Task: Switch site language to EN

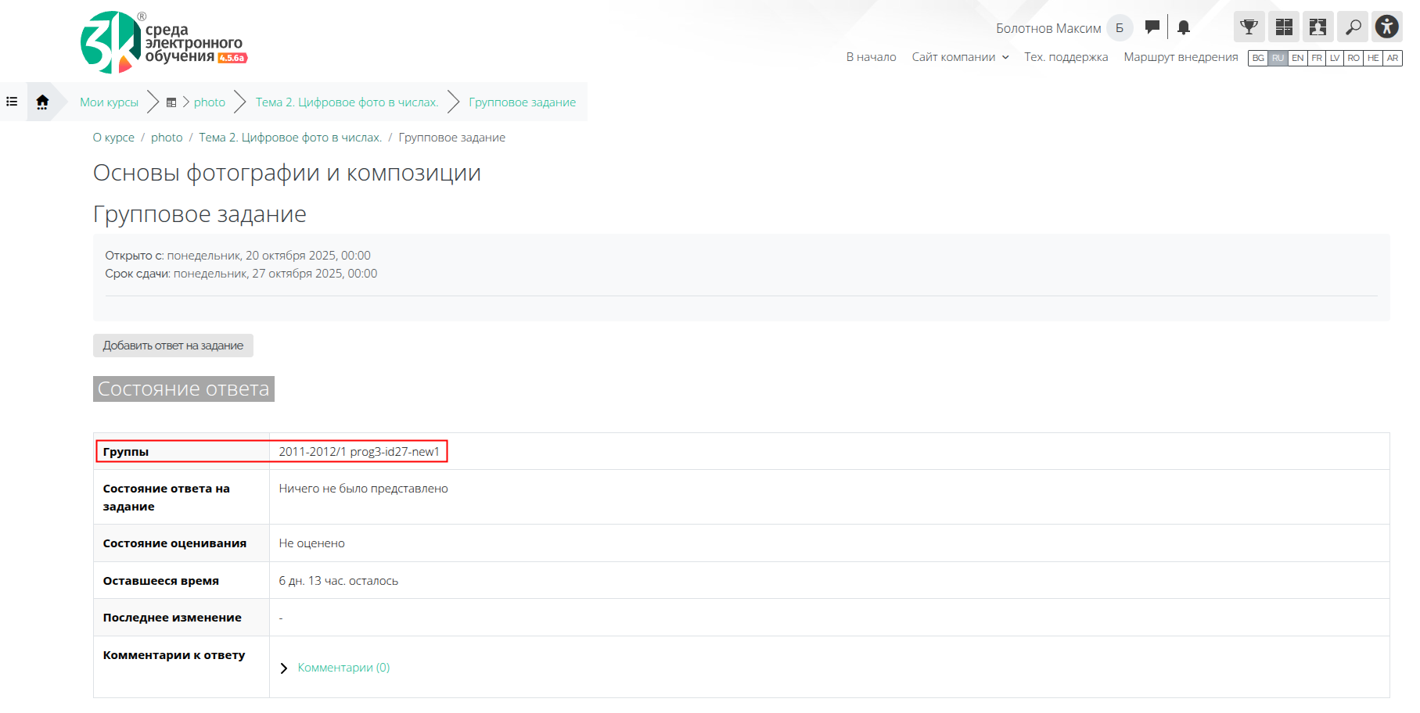Action: point(1297,58)
